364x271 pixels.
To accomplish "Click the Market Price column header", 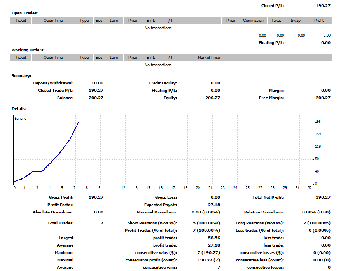I will 209,57.
